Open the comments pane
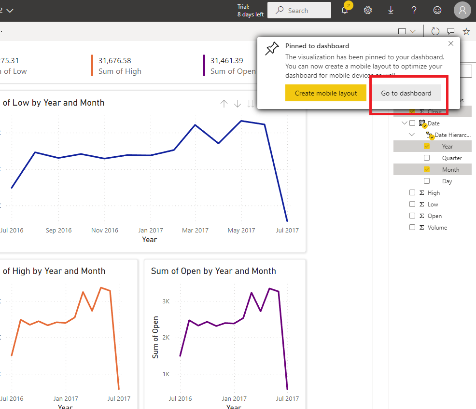This screenshot has width=476, height=409. [451, 31]
